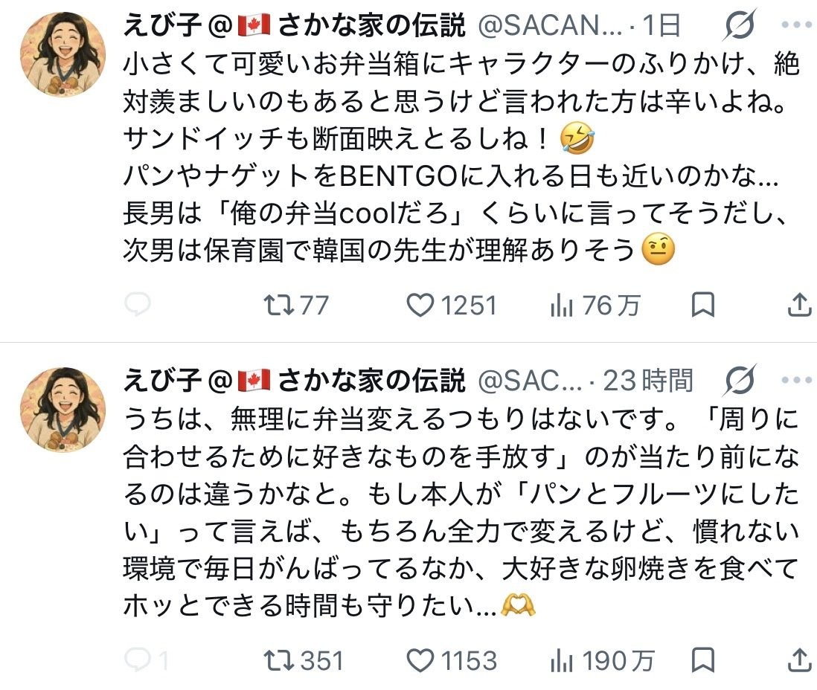
Task: Like the second tweet with 1153 likes
Action: tap(451, 661)
